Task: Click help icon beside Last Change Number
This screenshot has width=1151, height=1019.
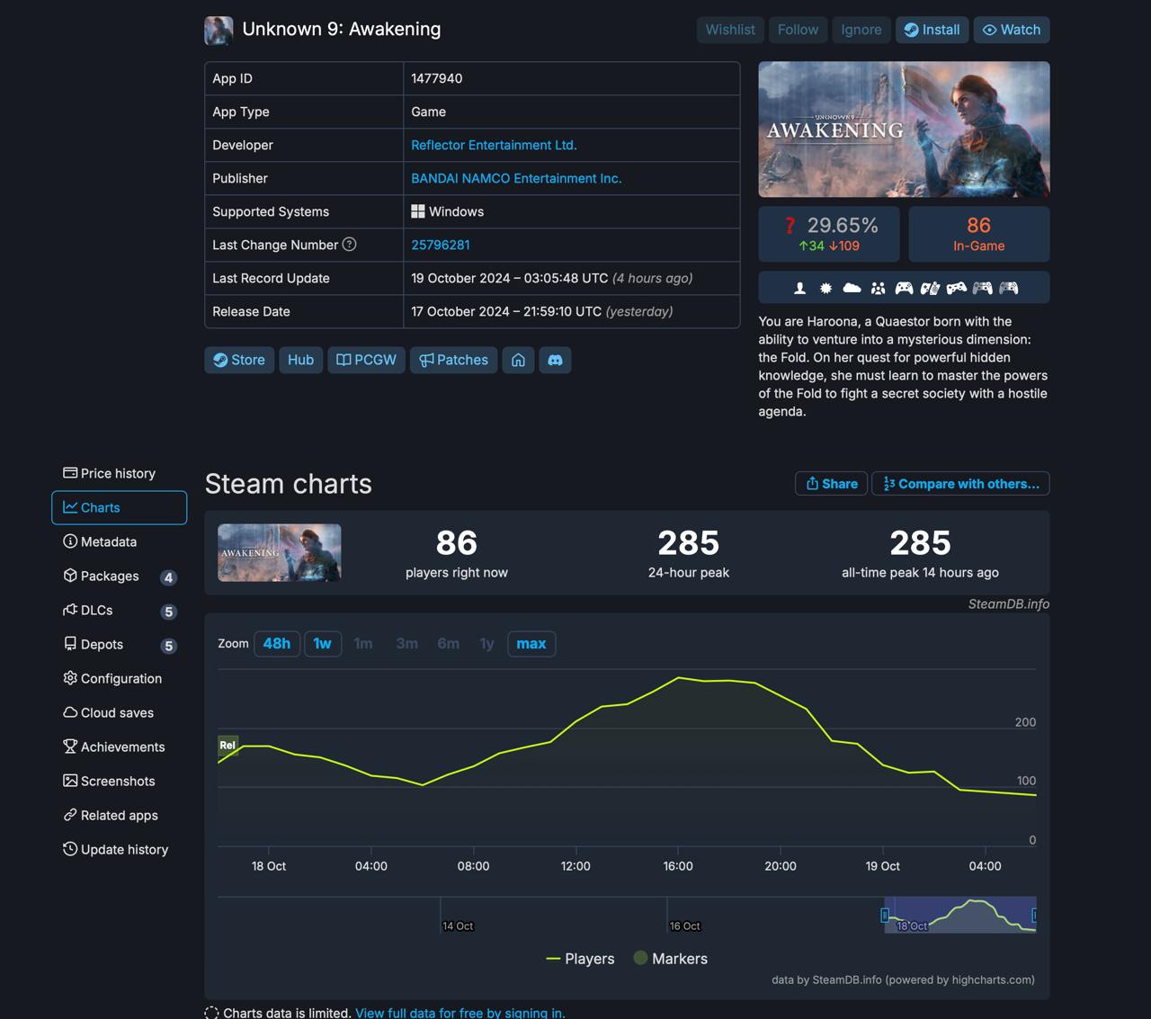Action: [350, 245]
